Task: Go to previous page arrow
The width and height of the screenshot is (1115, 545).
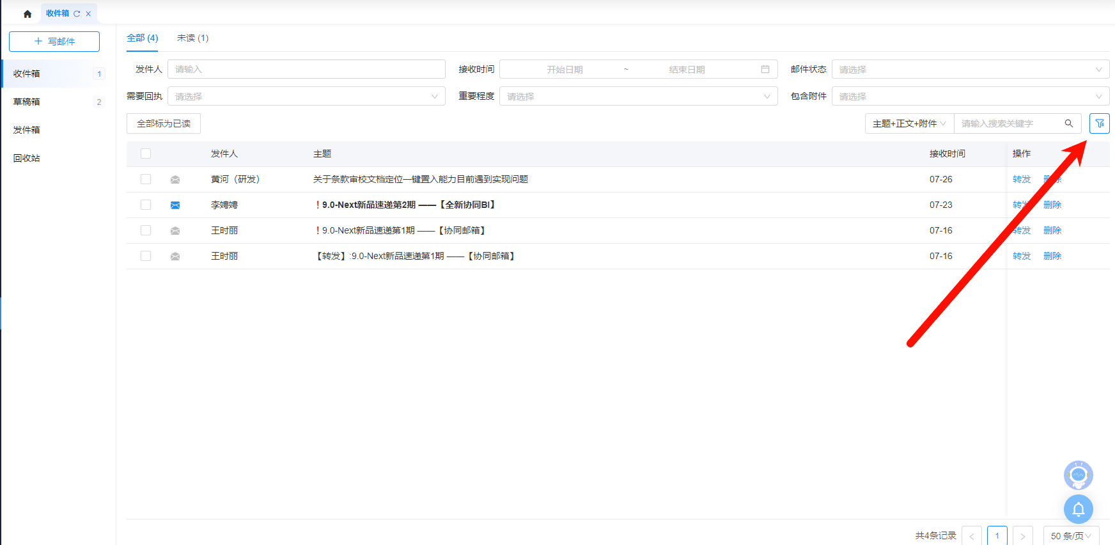Action: click(971, 536)
